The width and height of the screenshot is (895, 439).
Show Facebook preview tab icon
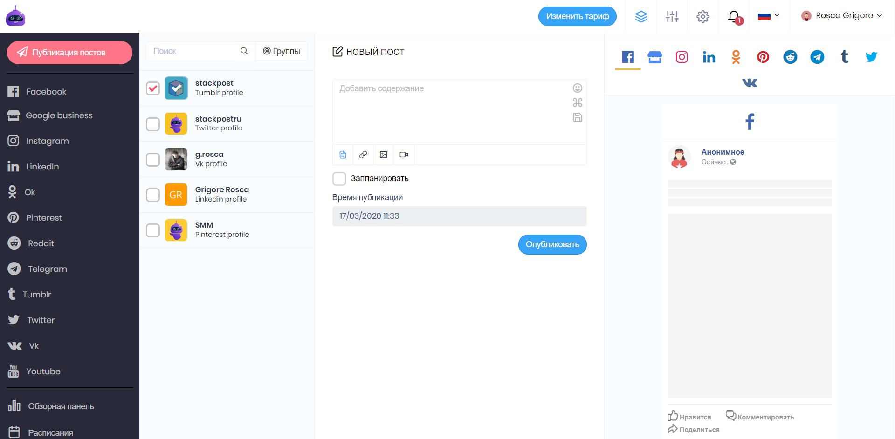click(628, 57)
